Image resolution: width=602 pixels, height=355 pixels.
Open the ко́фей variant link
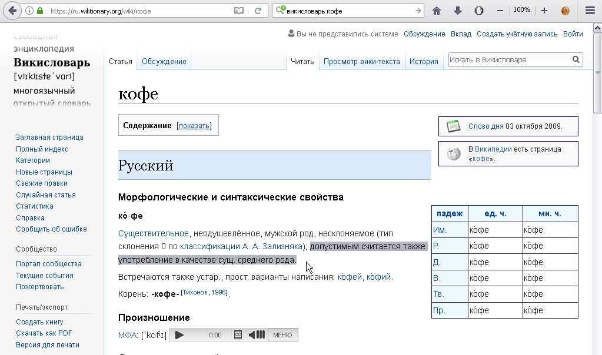tap(350, 277)
